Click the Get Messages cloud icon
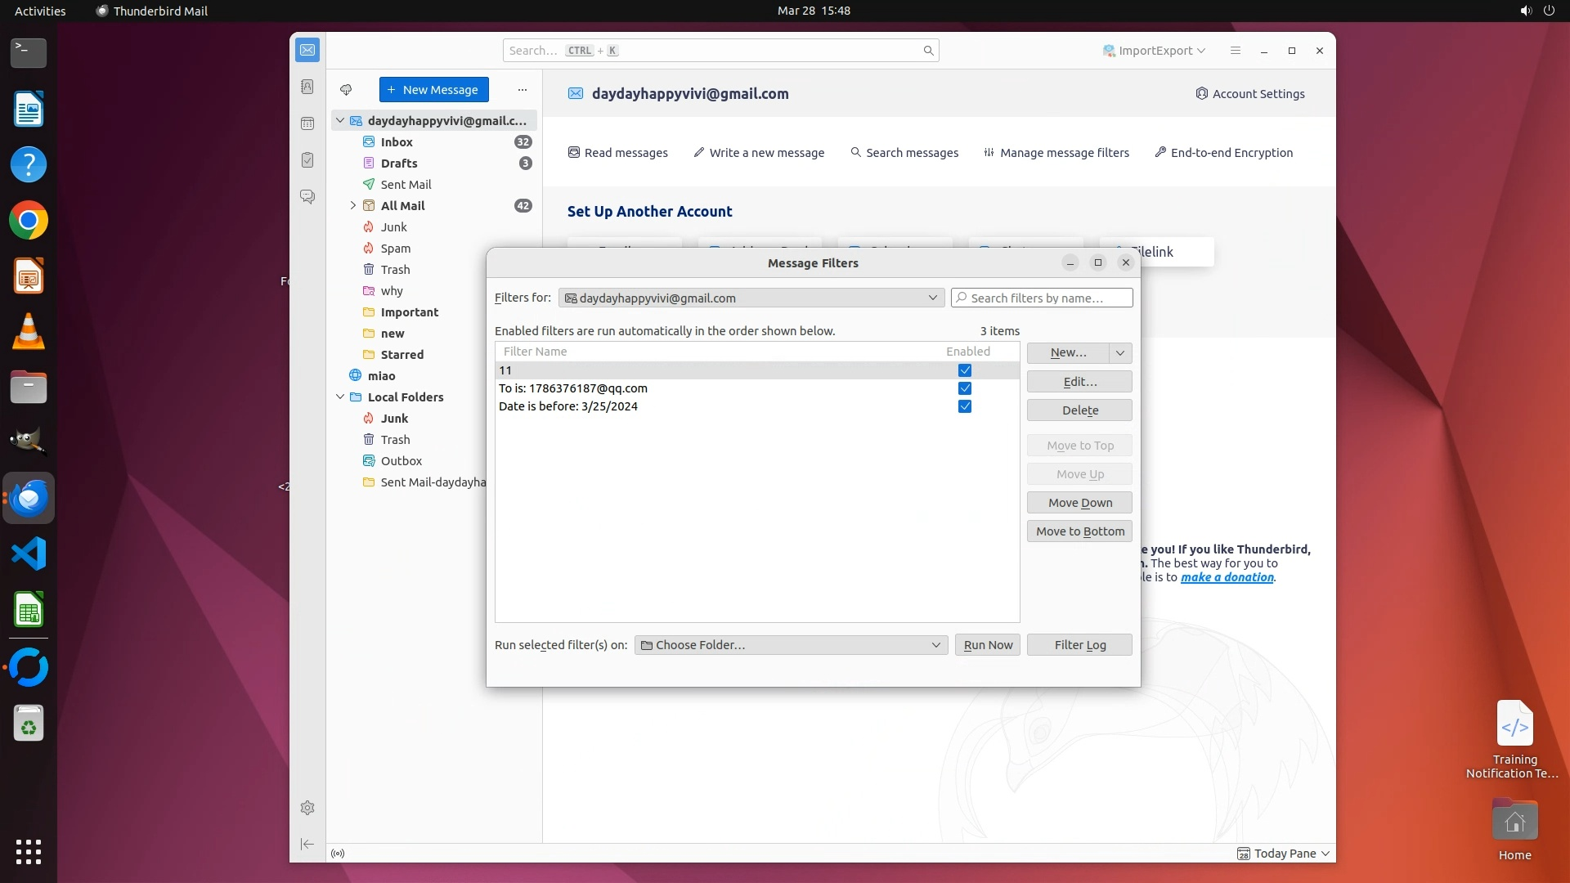The width and height of the screenshot is (1570, 883). (346, 90)
